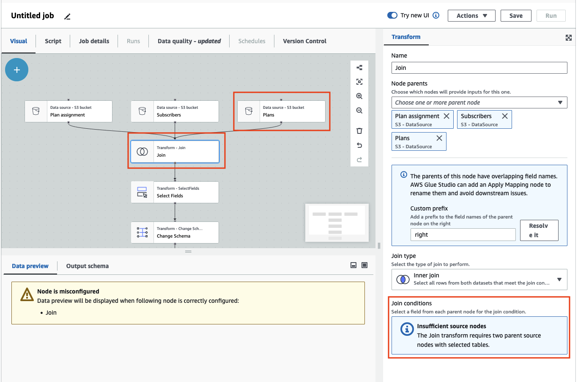The width and height of the screenshot is (578, 382).
Task: Open the Actions dropdown menu
Action: click(x=471, y=16)
